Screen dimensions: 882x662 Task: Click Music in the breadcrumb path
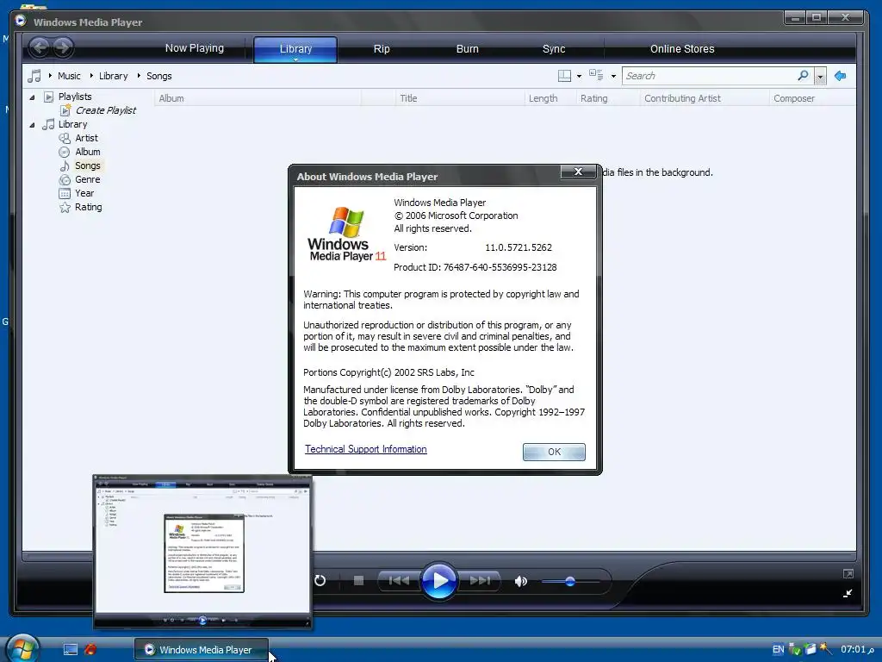69,76
